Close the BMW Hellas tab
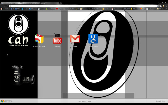 pos(19,3)
